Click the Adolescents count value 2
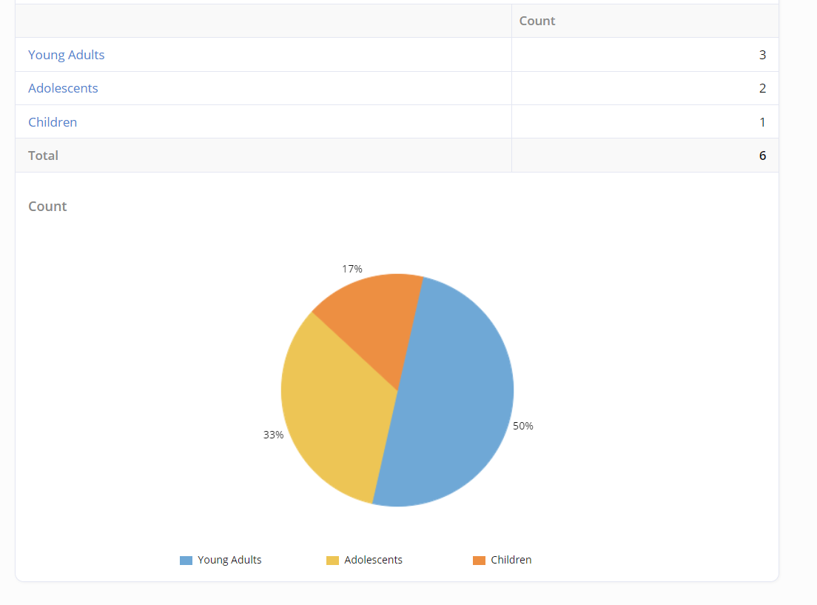Image resolution: width=817 pixels, height=605 pixels. pos(761,88)
